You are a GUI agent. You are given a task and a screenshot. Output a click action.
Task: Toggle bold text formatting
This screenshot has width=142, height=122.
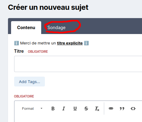(53, 109)
